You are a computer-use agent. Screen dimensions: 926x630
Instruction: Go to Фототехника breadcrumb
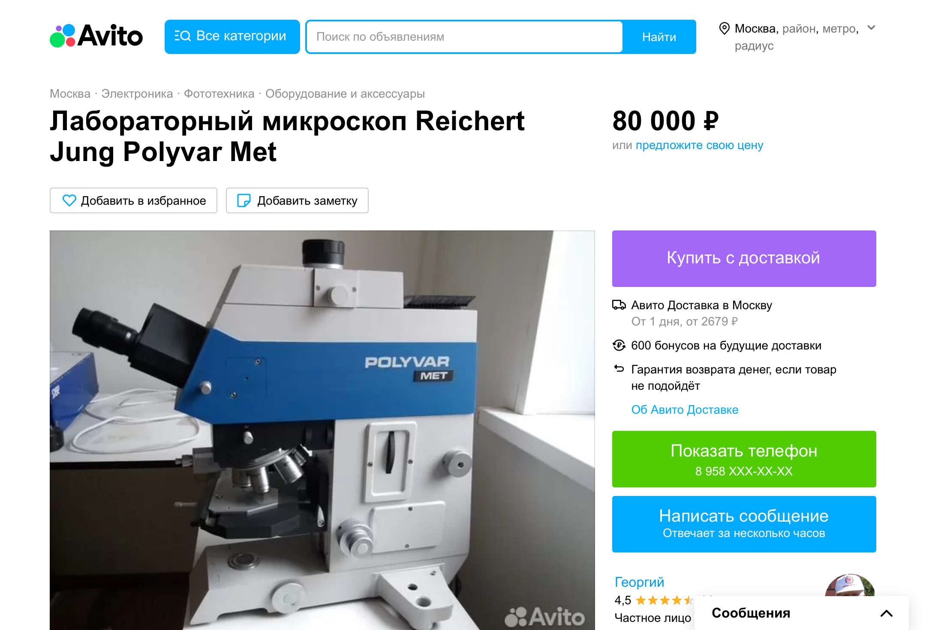(219, 94)
